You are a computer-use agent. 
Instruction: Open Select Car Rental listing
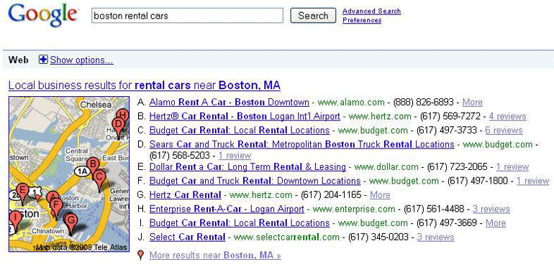[187, 237]
